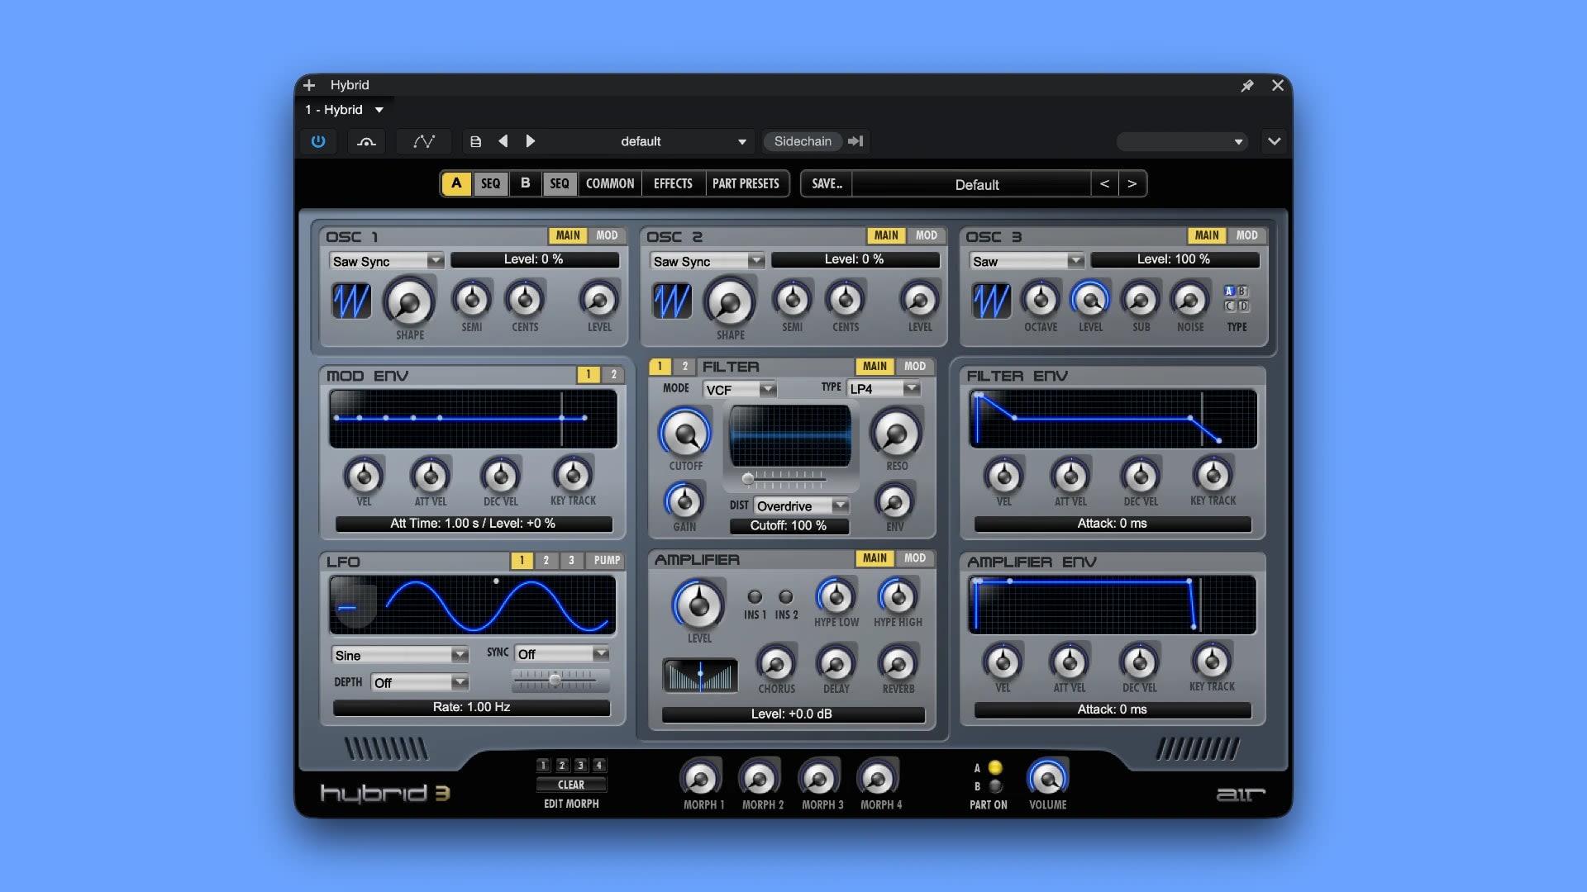Viewport: 1587px width, 892px height.
Task: Select part B tab
Action: tap(525, 183)
